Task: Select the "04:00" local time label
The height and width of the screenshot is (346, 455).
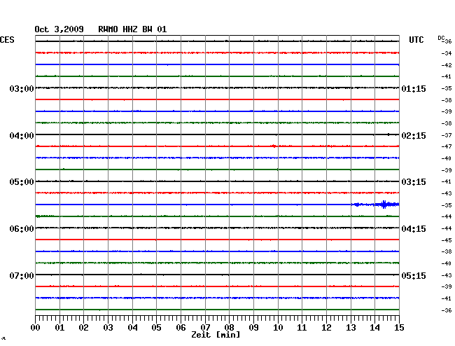Action: [22, 136]
